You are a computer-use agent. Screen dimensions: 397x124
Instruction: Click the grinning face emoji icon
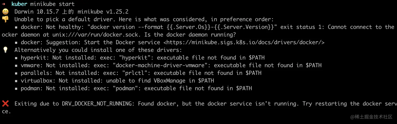5,12
